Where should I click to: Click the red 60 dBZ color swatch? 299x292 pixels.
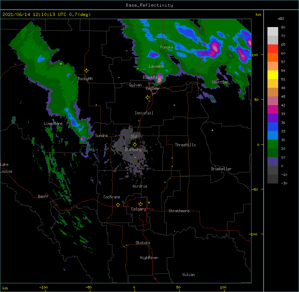tap(273, 49)
